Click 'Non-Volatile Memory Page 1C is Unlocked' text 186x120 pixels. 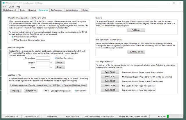point(139,86)
